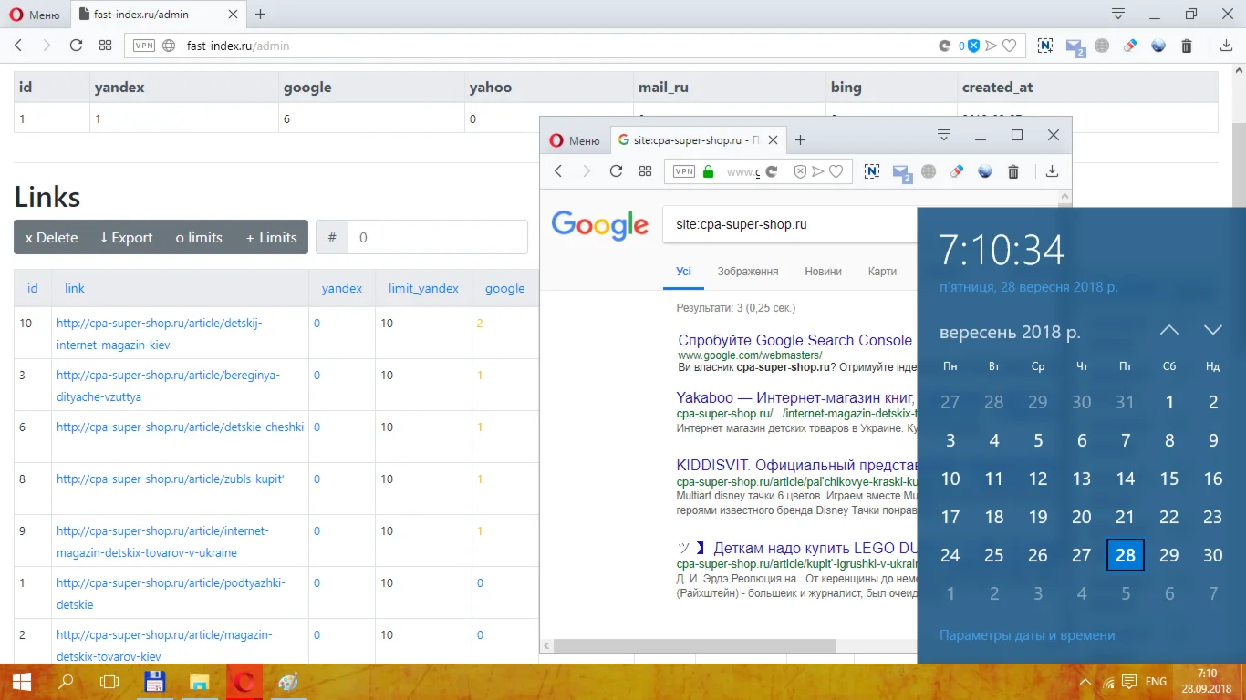
Task: Open the Параметры даты и времени link
Action: coord(1027,635)
